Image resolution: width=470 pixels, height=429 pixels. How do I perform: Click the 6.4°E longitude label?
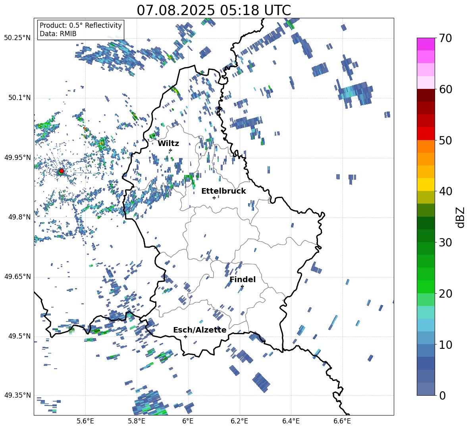coord(291,421)
